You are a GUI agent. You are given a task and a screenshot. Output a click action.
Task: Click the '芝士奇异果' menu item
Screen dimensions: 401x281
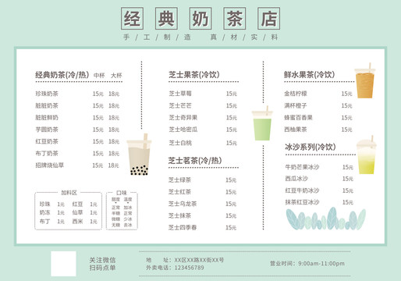[x=183, y=118]
